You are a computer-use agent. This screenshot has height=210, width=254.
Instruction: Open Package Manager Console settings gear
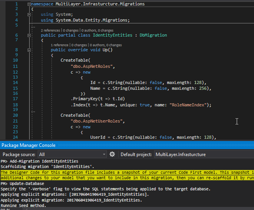[112, 154]
